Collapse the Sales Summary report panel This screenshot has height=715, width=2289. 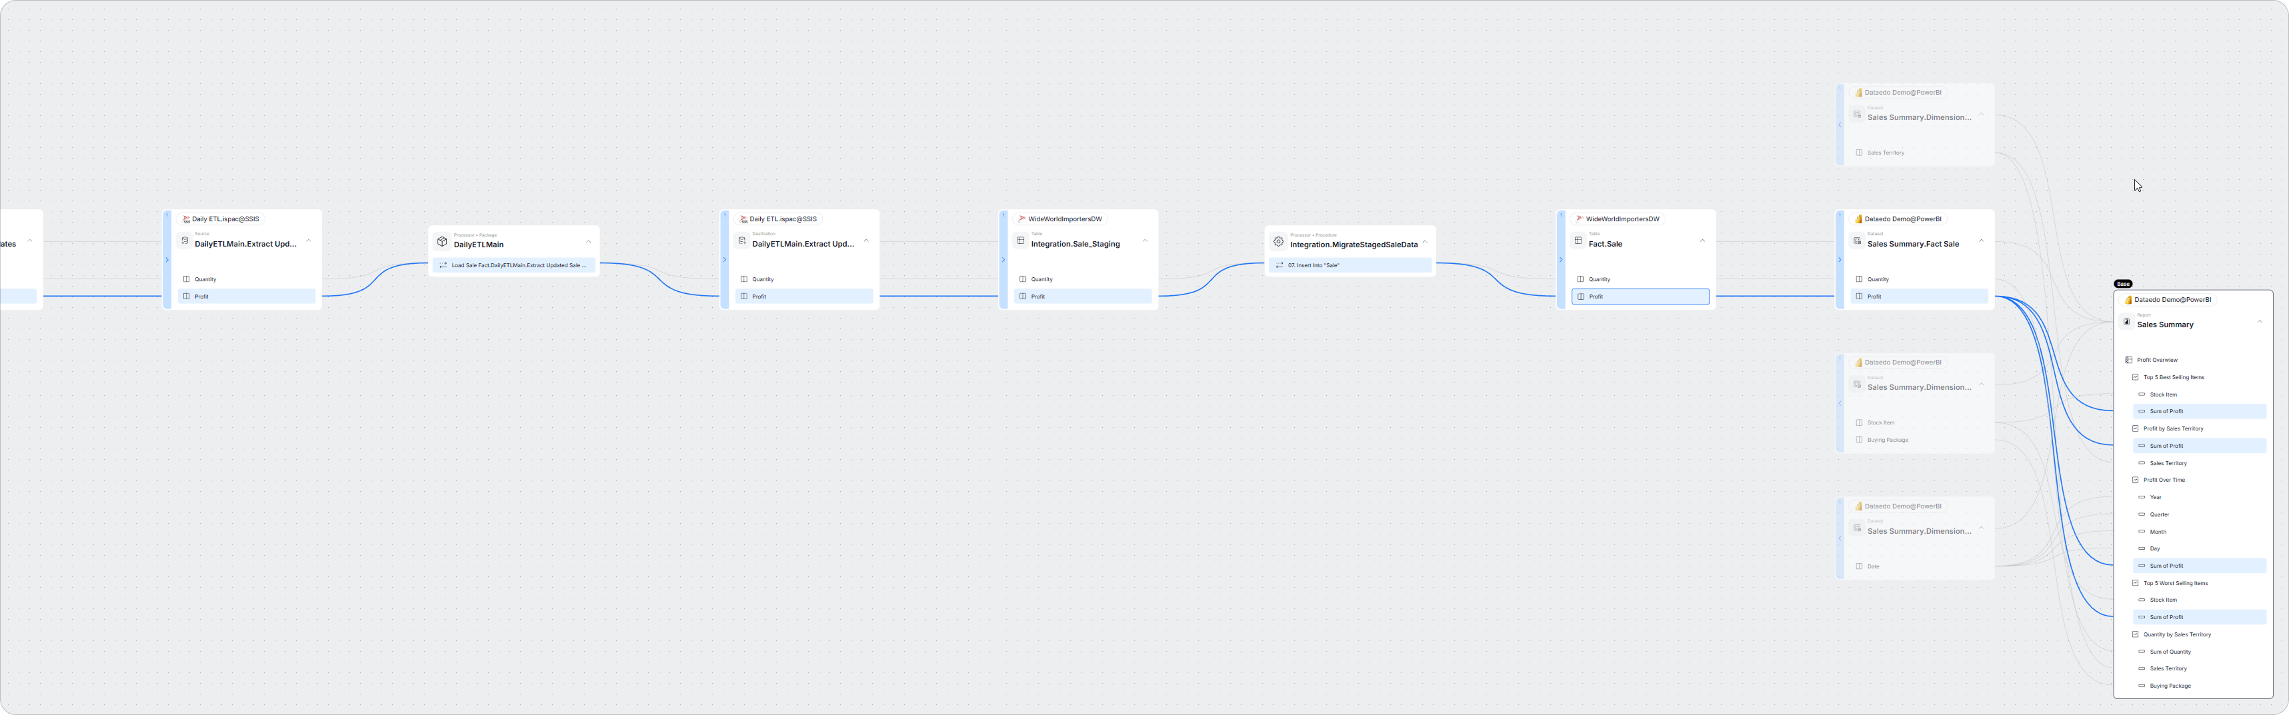(2260, 322)
